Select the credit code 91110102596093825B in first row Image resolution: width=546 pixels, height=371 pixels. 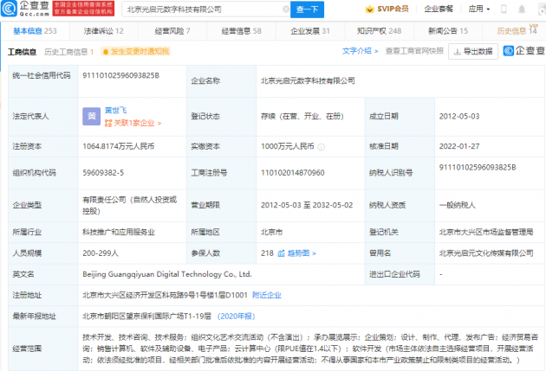[120, 75]
